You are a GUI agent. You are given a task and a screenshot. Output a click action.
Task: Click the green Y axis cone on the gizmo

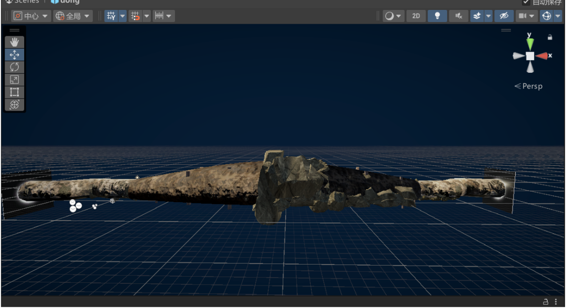click(530, 43)
